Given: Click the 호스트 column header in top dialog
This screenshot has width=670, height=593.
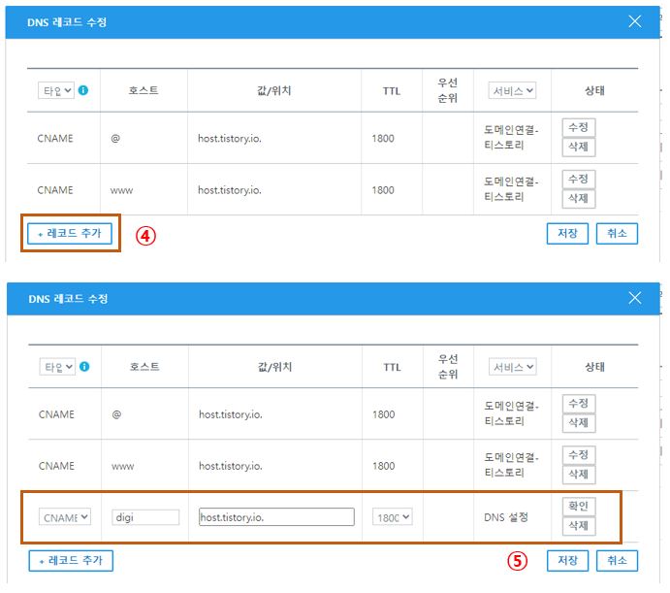Looking at the screenshot, I should [144, 90].
